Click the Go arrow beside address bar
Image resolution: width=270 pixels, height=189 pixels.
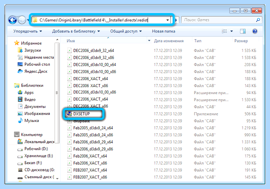(176, 20)
